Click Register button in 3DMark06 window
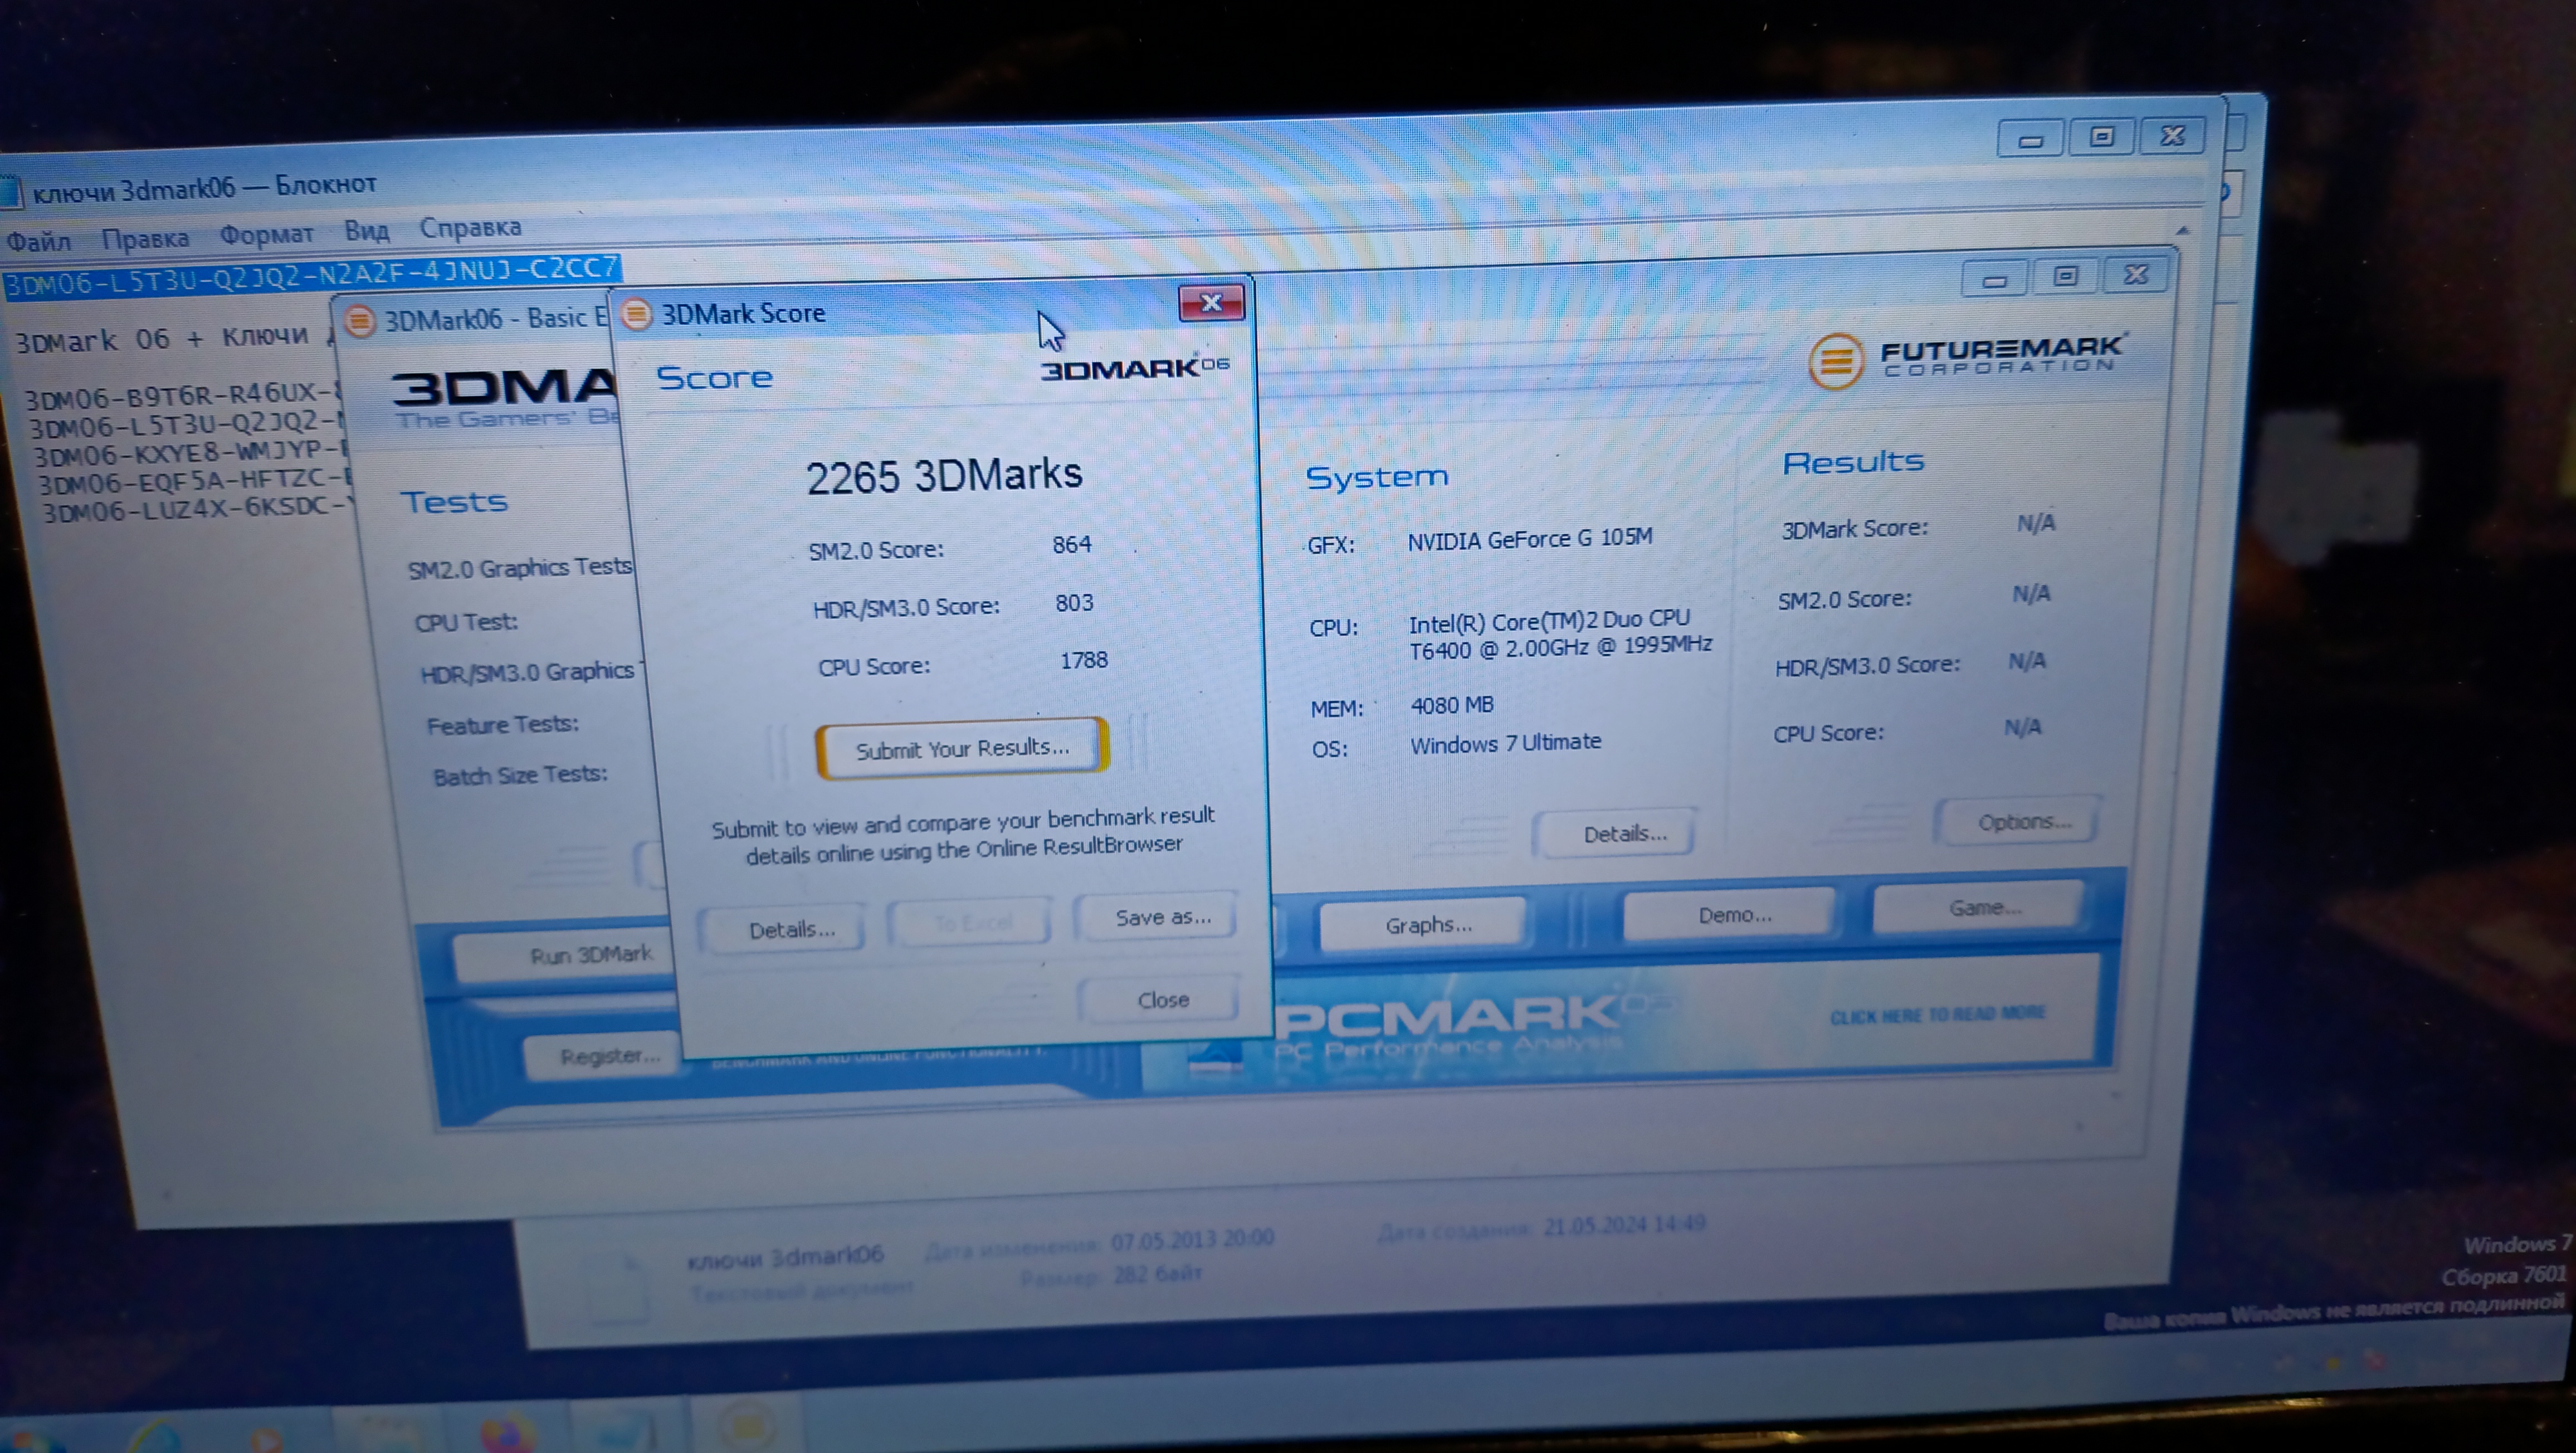The height and width of the screenshot is (1453, 2576). (610, 1056)
